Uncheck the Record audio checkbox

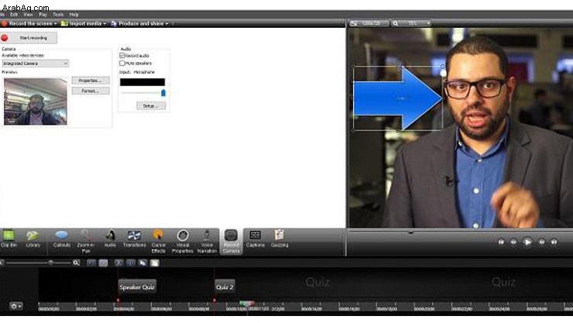[x=122, y=56]
